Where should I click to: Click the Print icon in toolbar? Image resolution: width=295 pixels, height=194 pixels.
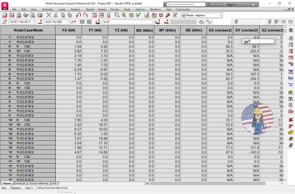pos(19,15)
